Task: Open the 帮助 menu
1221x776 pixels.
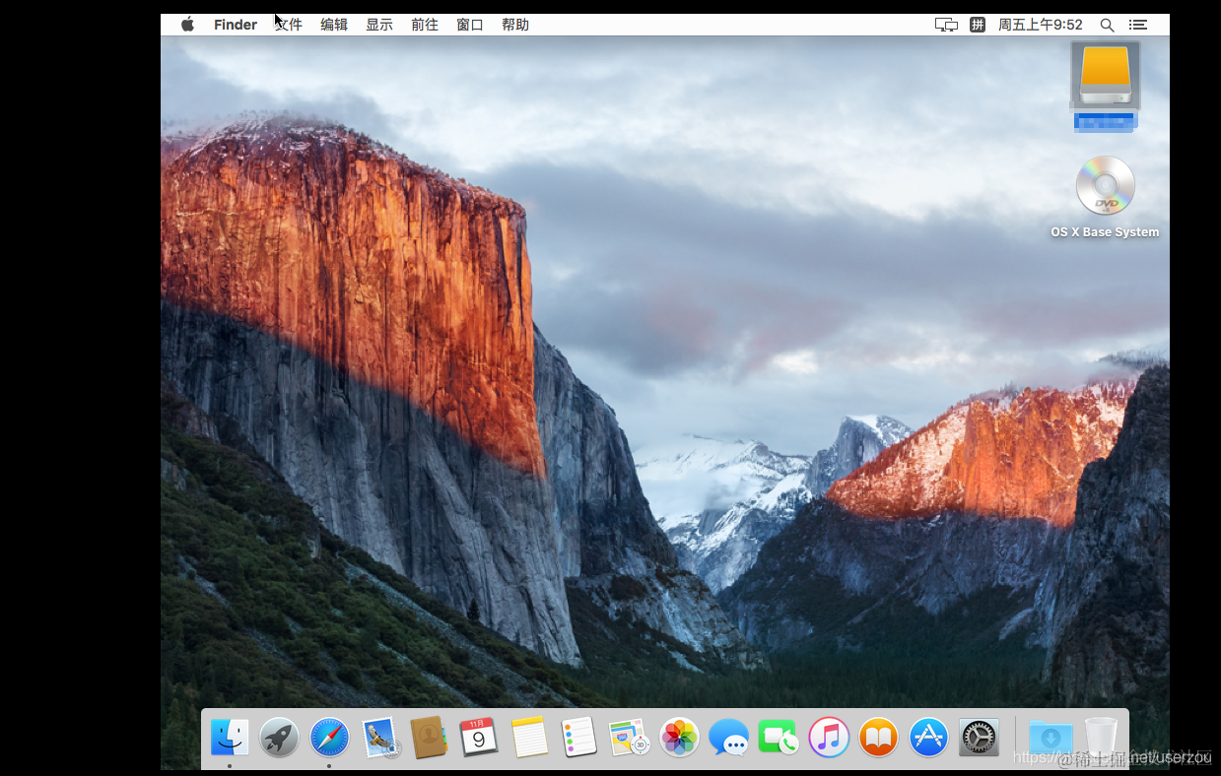Action: [x=515, y=25]
